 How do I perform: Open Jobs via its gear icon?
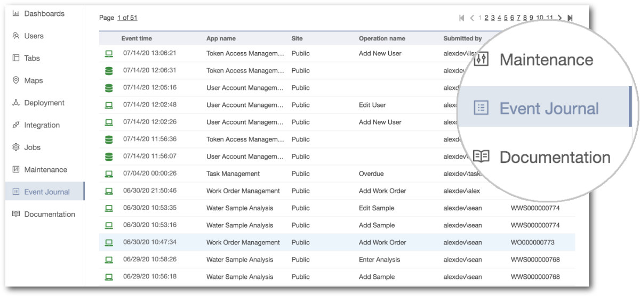coord(16,147)
